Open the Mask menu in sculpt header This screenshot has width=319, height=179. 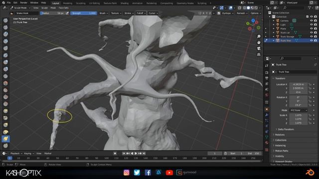53,8
